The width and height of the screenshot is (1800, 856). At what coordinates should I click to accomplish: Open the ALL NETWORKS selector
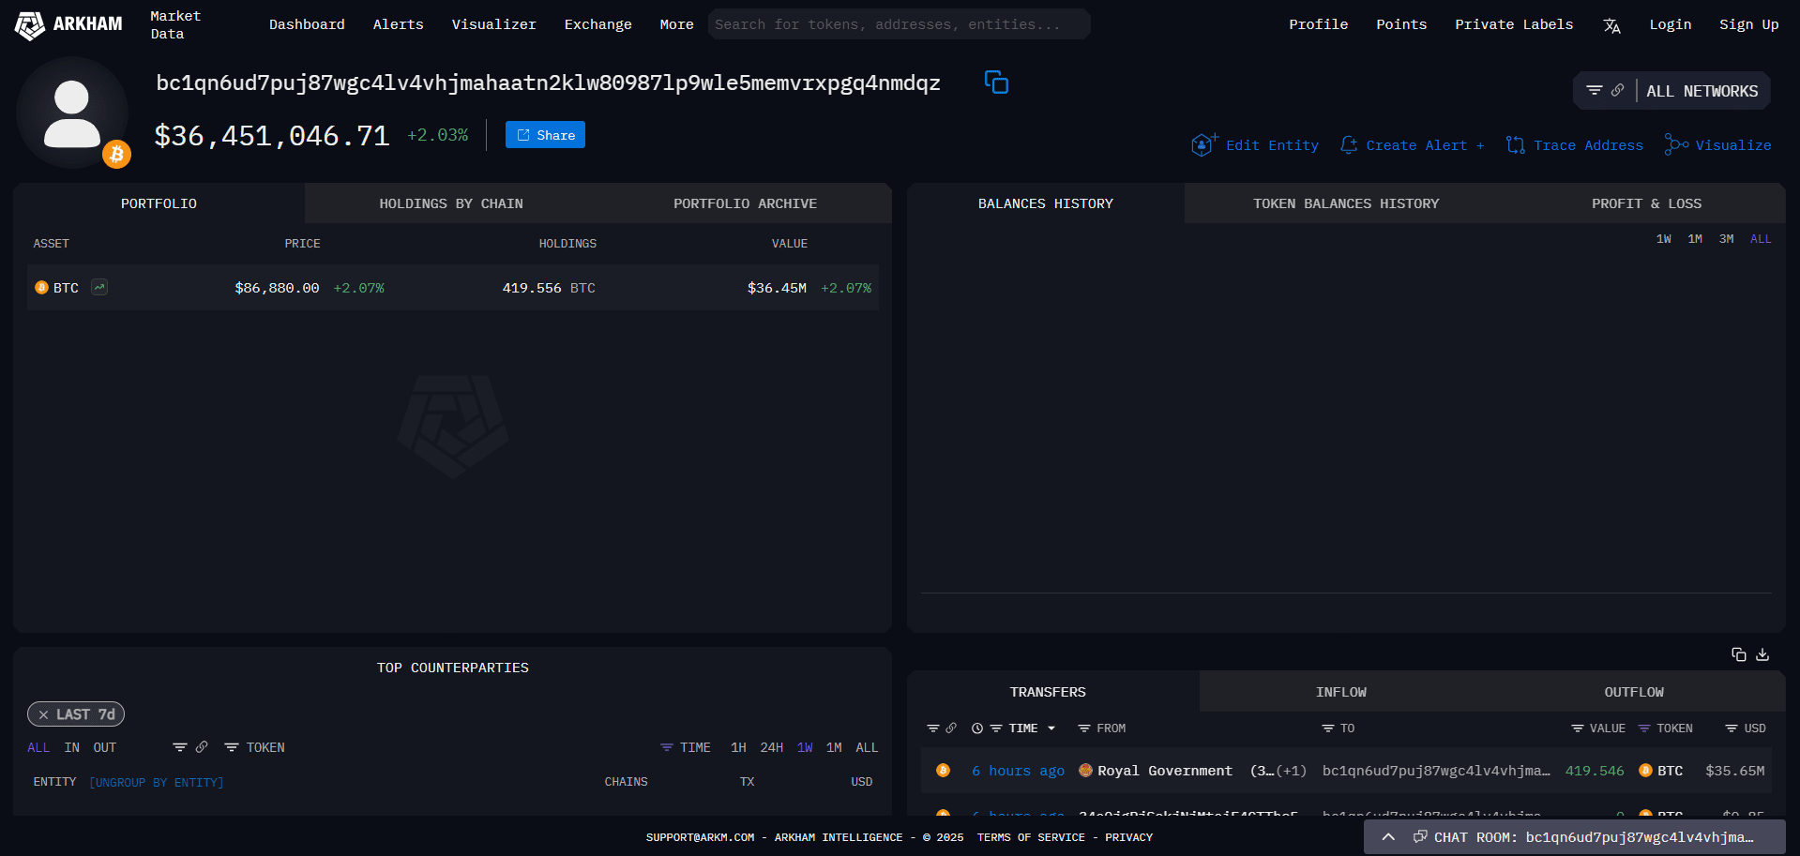[x=1671, y=91]
